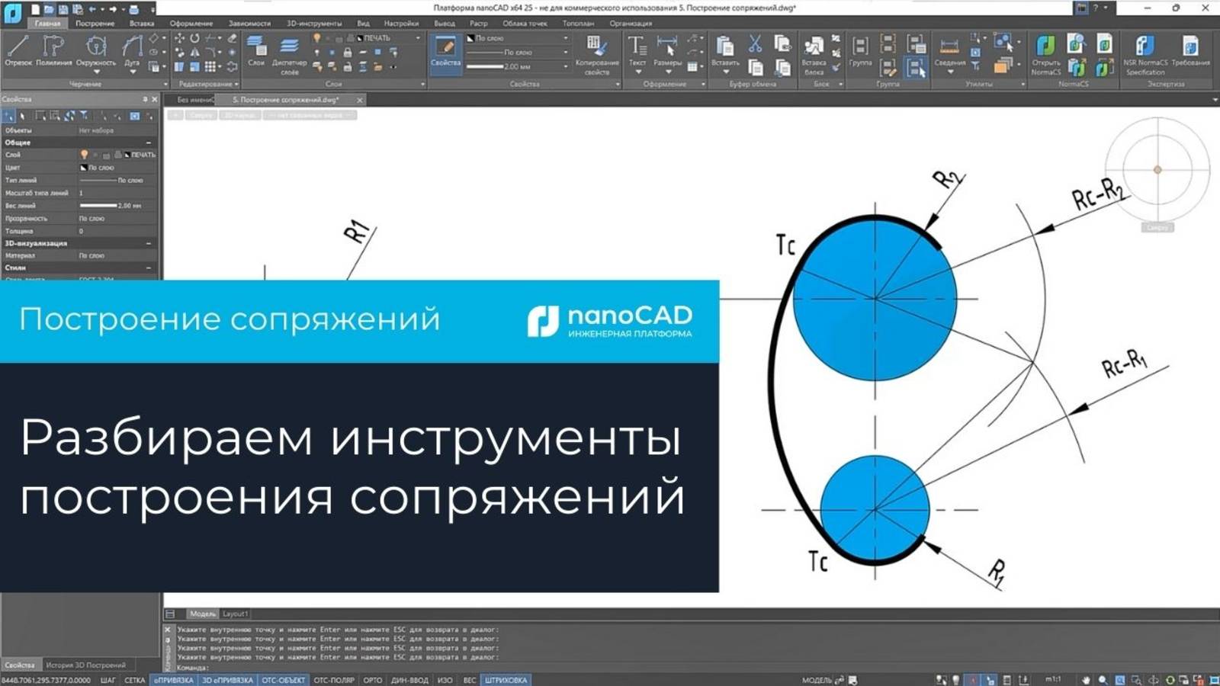Toggle ВЕС lineweight display
The width and height of the screenshot is (1220, 686).
click(469, 680)
